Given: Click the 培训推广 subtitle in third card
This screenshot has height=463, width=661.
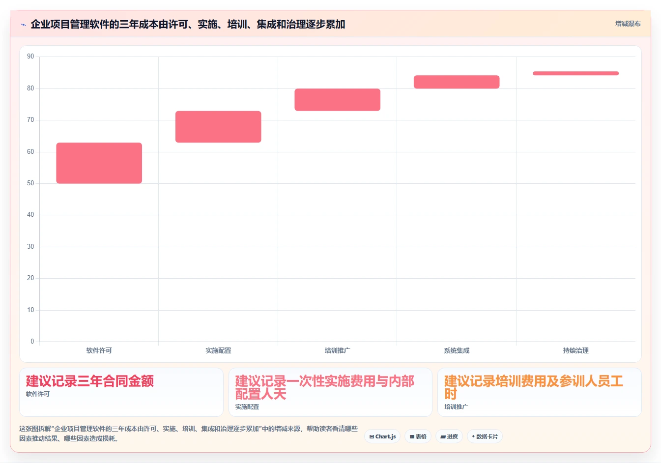Looking at the screenshot, I should coord(456,407).
